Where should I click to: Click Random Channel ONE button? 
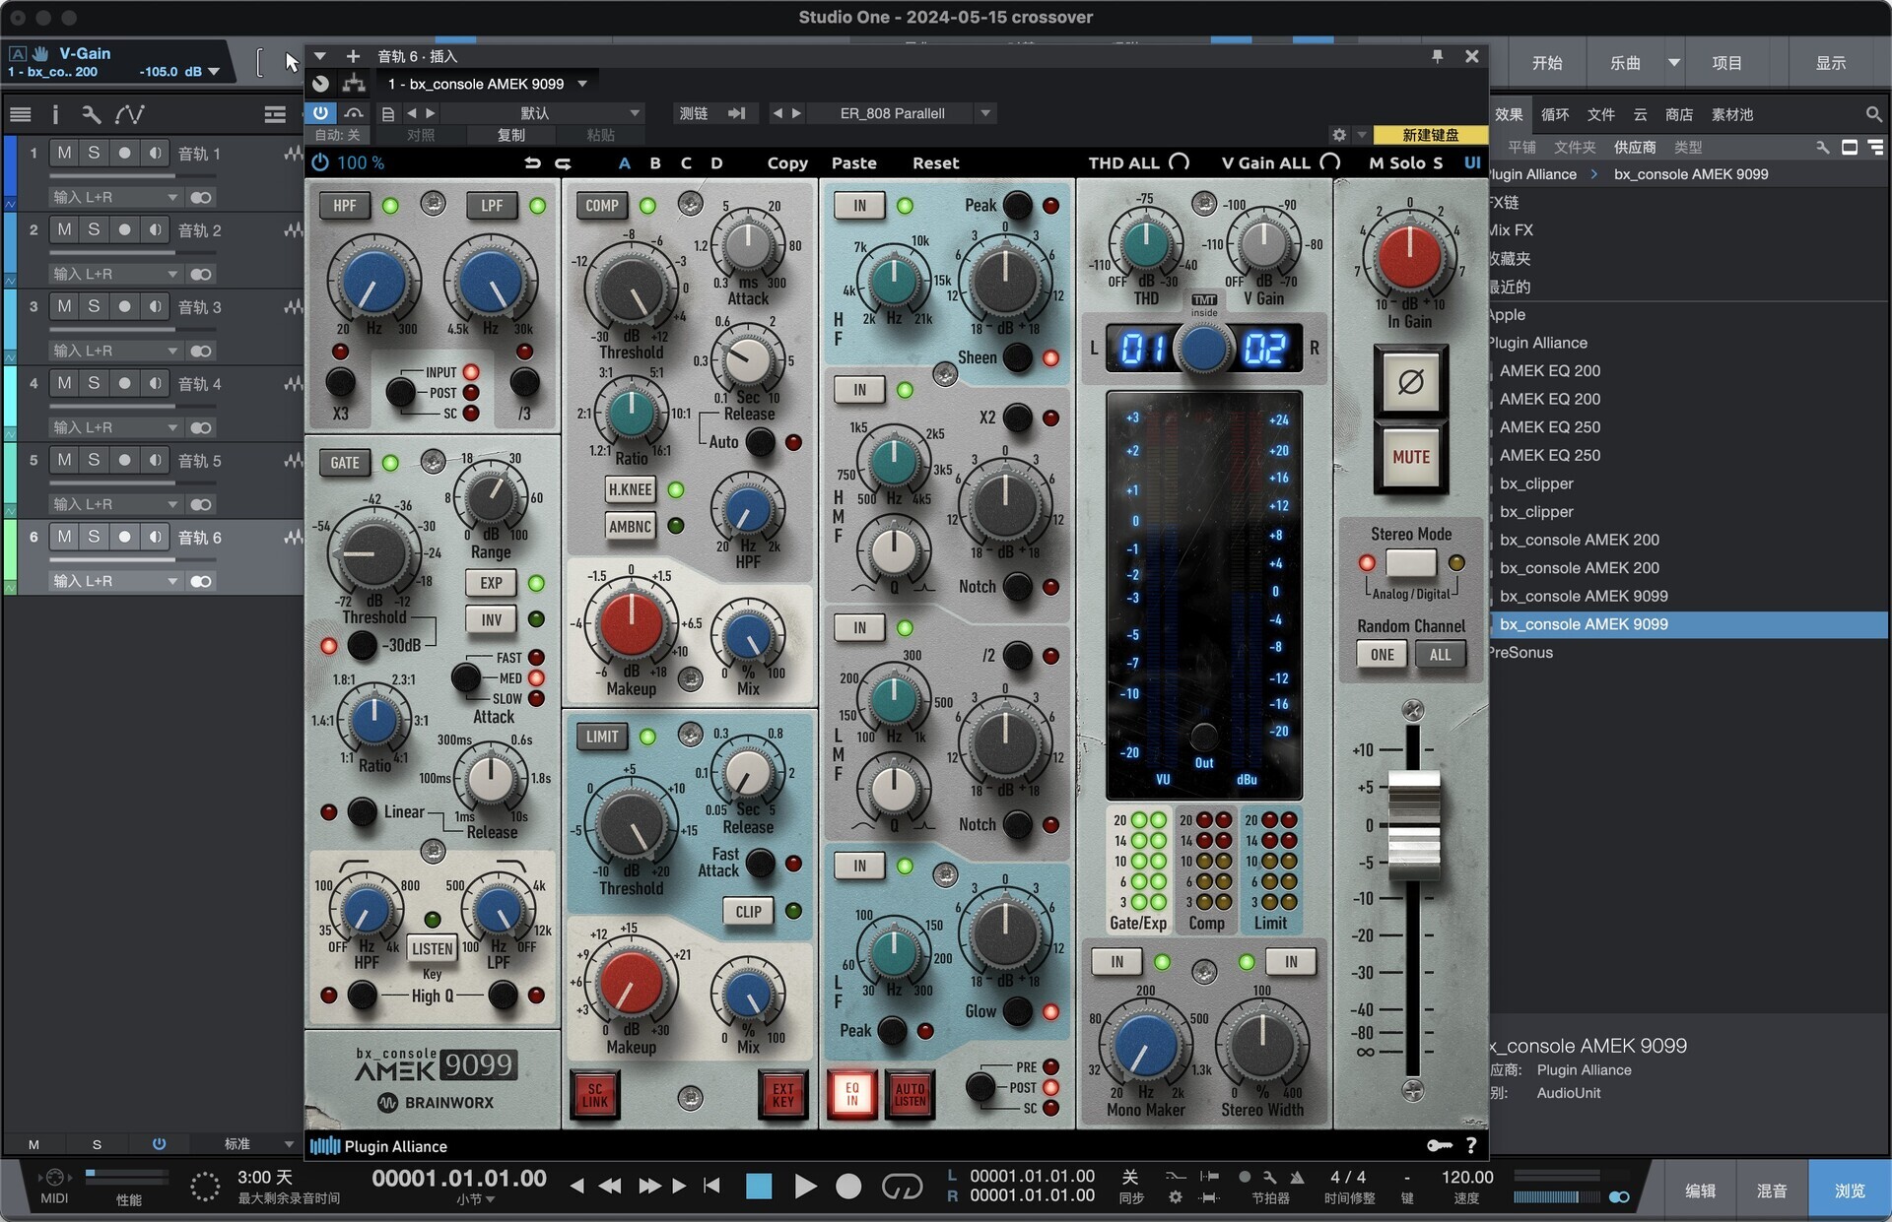(x=1383, y=655)
